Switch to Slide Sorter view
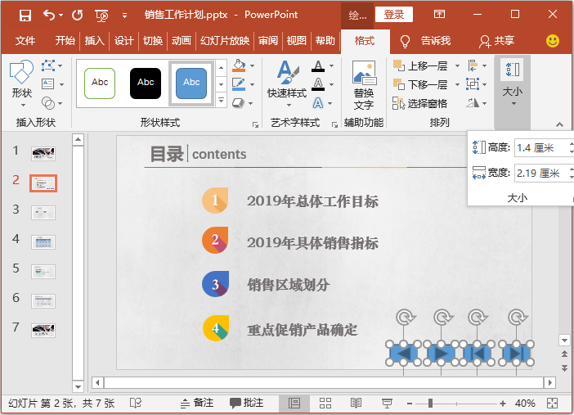The image size is (574, 415). 325,404
